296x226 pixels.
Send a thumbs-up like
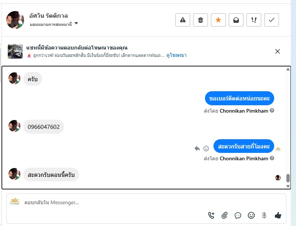point(278,215)
